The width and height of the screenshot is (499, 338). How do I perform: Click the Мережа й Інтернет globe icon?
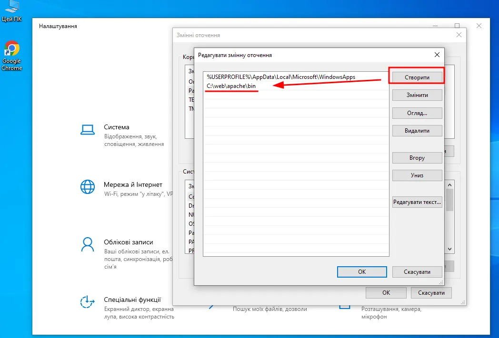pos(87,187)
